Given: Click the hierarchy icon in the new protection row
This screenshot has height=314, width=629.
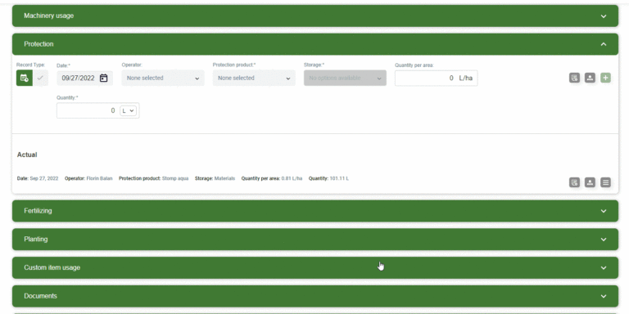Looking at the screenshot, I should click(590, 78).
